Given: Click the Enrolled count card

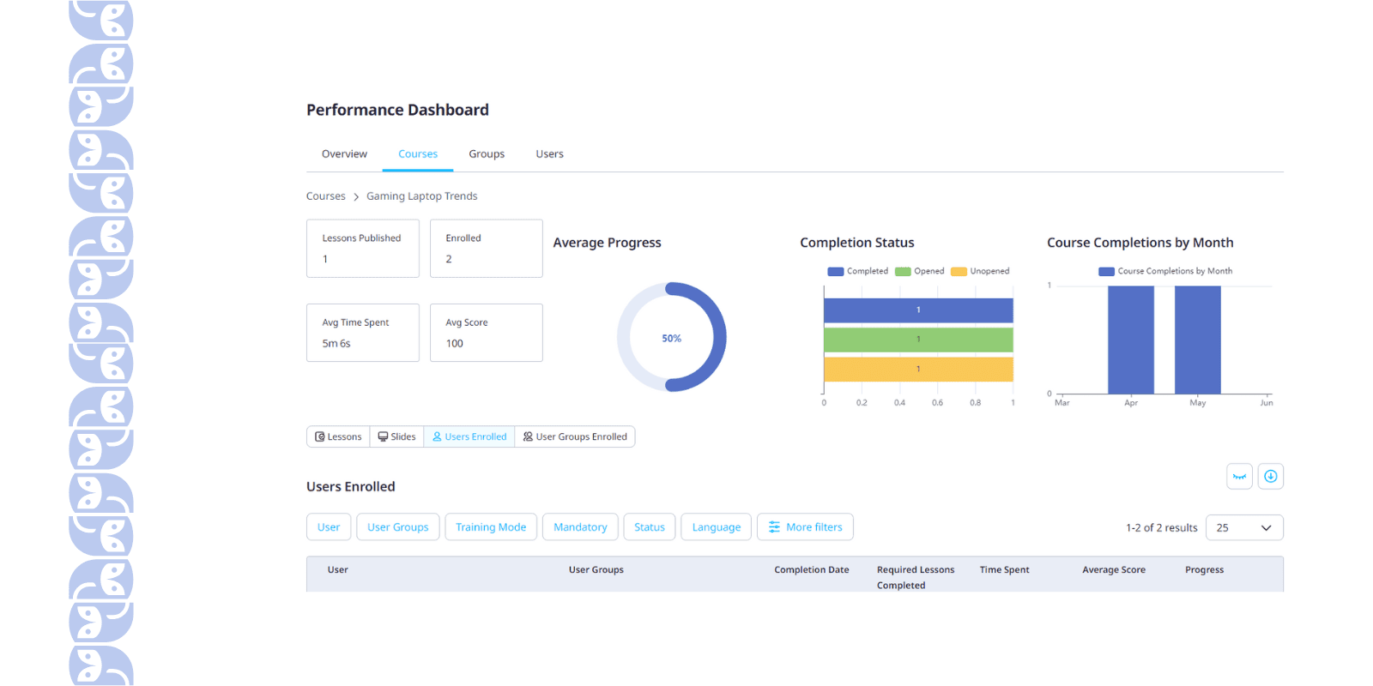Looking at the screenshot, I should pos(487,249).
